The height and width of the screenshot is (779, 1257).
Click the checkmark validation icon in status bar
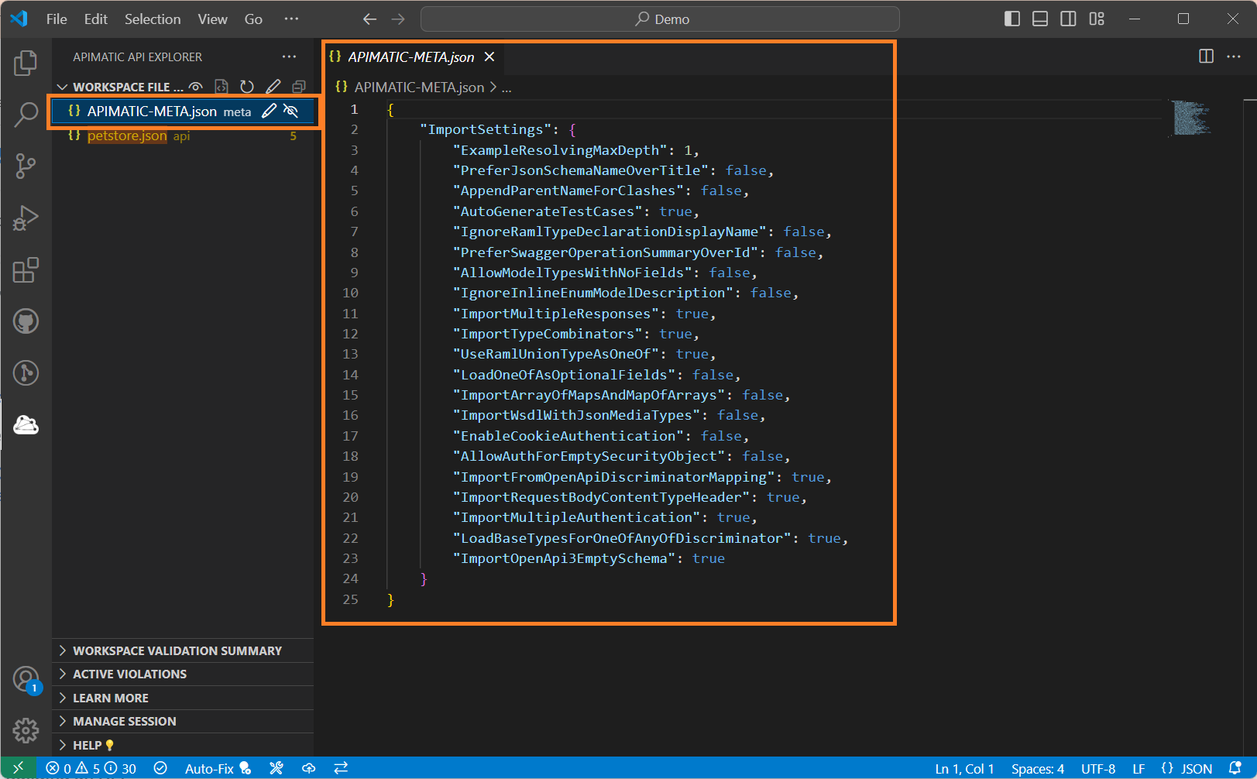[x=160, y=768]
